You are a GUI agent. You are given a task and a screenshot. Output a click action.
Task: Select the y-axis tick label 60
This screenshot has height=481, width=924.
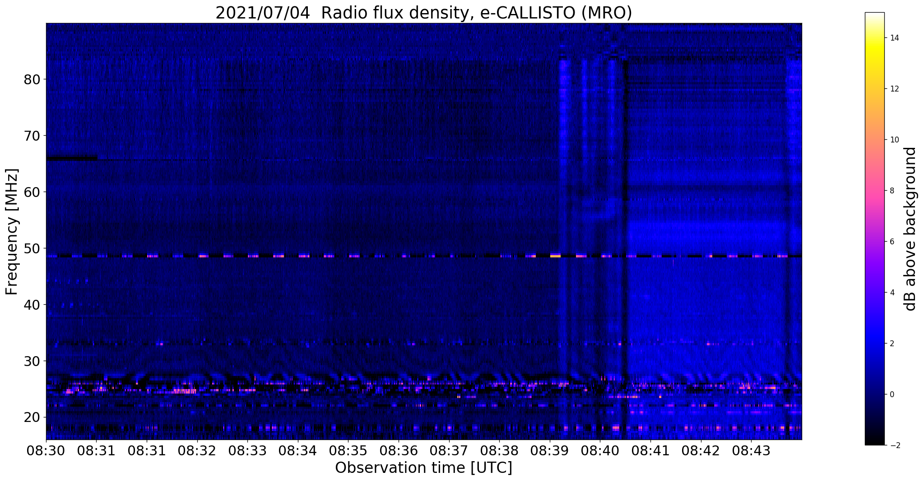(32, 192)
